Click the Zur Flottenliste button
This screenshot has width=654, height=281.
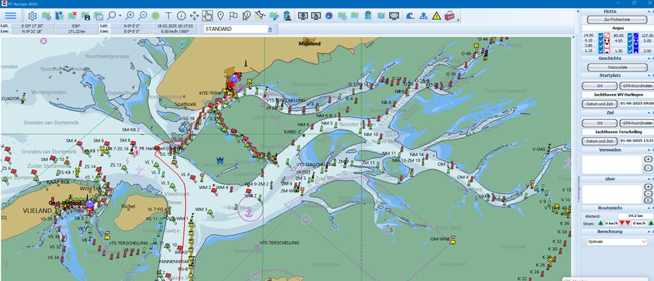(617, 20)
